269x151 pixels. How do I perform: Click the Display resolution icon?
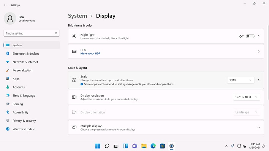coord(74,97)
